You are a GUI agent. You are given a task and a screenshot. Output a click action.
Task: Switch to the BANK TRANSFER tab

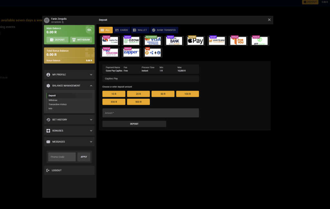pyautogui.click(x=164, y=30)
